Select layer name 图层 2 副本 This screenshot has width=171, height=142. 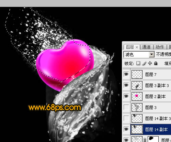click(x=156, y=97)
